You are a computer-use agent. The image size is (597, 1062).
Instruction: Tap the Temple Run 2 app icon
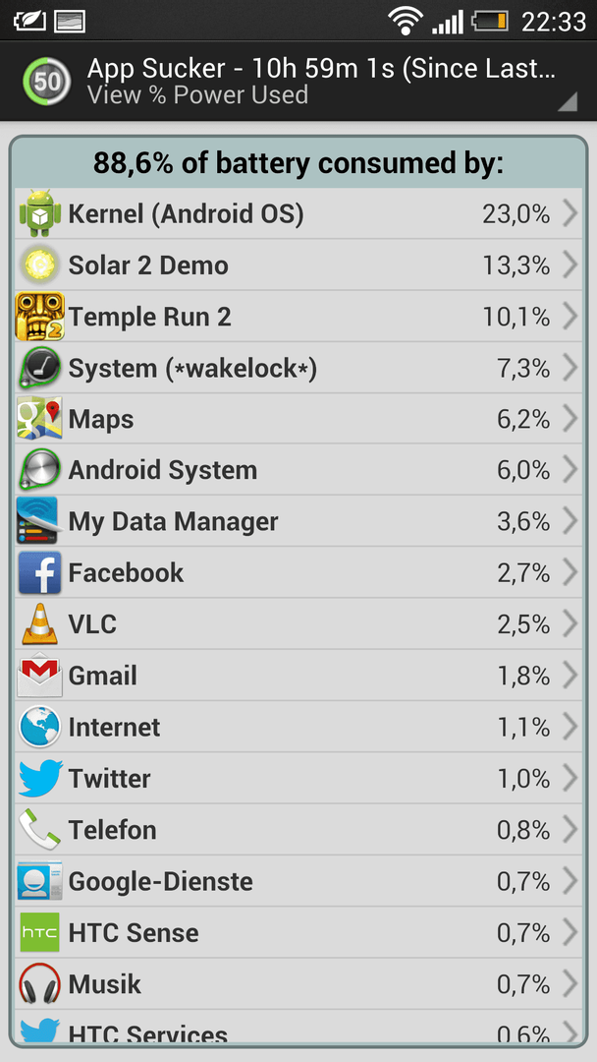point(40,317)
